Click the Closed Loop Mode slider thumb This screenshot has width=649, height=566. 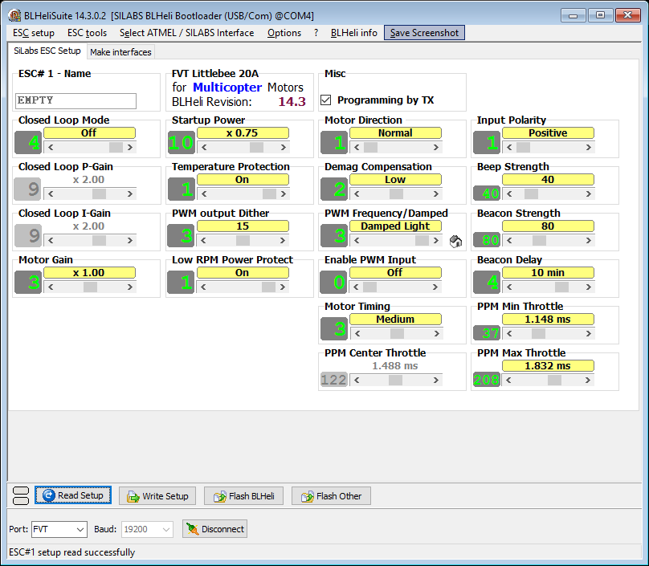tap(116, 147)
